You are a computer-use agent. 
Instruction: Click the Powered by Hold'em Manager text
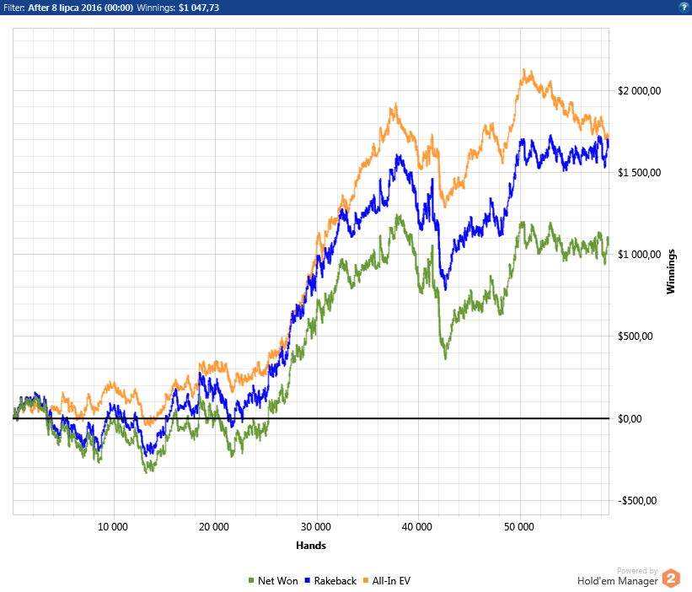click(618, 577)
